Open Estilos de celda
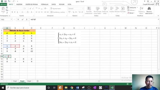 click(x=105, y=10)
